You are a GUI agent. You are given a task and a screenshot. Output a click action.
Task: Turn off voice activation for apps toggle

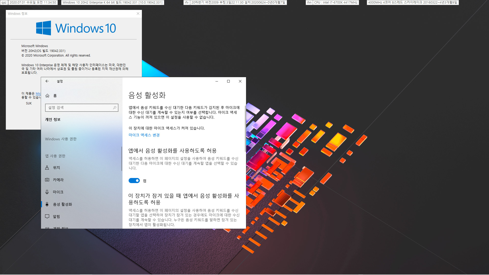coord(134,181)
